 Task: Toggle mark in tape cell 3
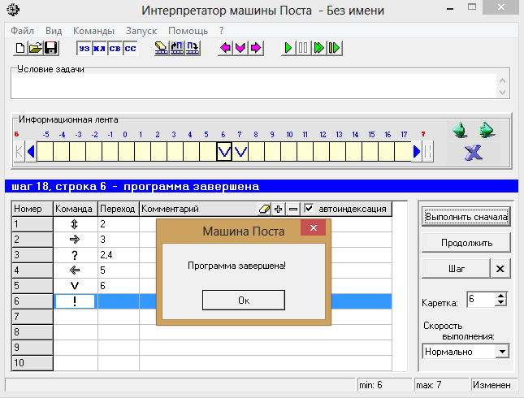coord(175,152)
